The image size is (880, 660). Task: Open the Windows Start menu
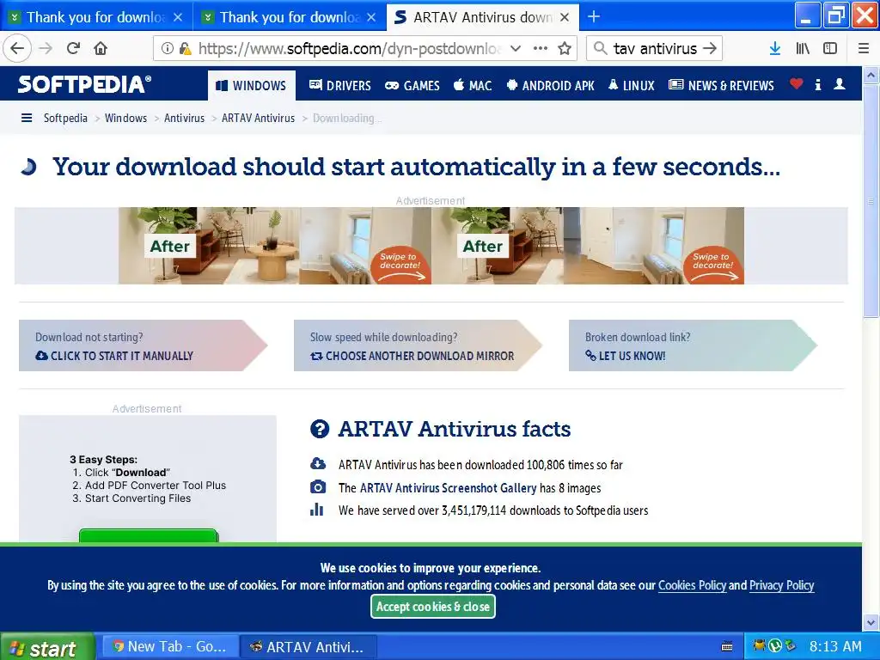(47, 647)
